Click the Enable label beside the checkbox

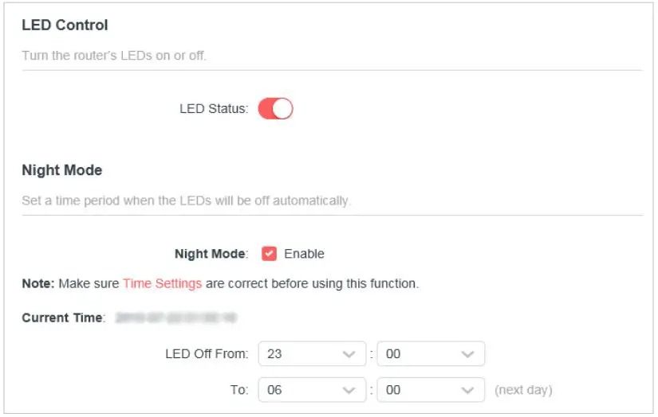point(304,254)
